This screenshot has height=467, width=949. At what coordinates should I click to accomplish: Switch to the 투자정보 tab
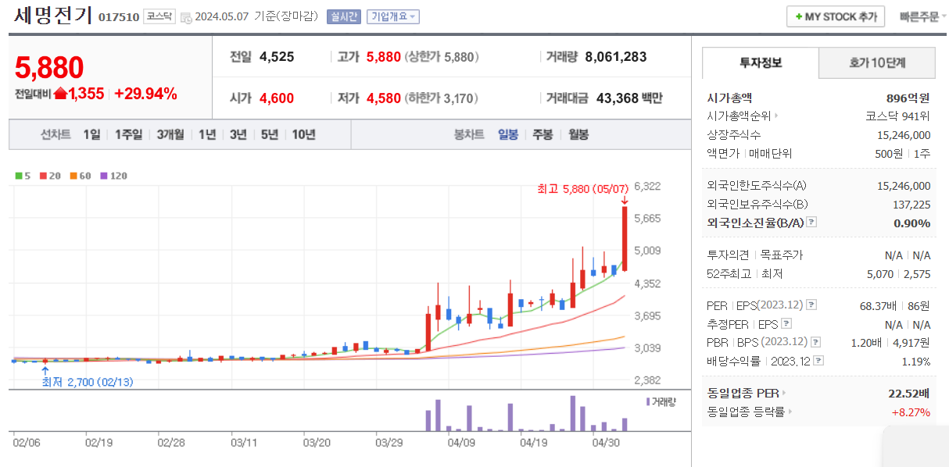761,62
